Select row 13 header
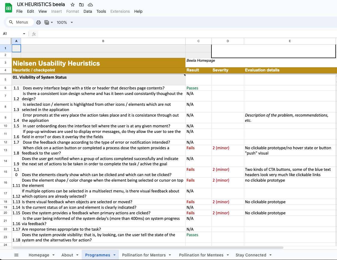The image size is (337, 260). tap(6, 150)
